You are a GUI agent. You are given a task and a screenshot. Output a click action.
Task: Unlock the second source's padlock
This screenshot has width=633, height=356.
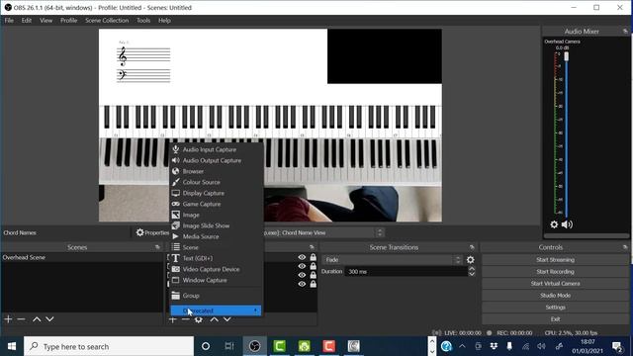313,266
